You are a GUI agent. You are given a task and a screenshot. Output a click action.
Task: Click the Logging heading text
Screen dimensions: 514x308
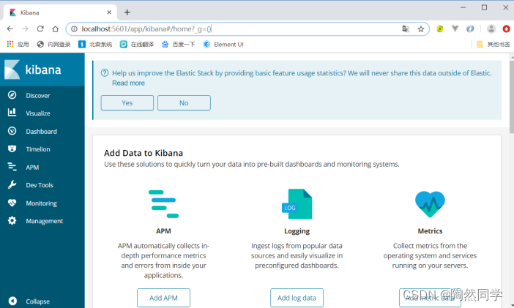[x=297, y=231]
